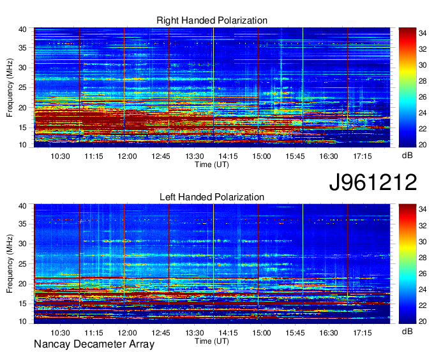434x352 pixels.
Task: Select the J961212 observation label
Action: coord(373,182)
